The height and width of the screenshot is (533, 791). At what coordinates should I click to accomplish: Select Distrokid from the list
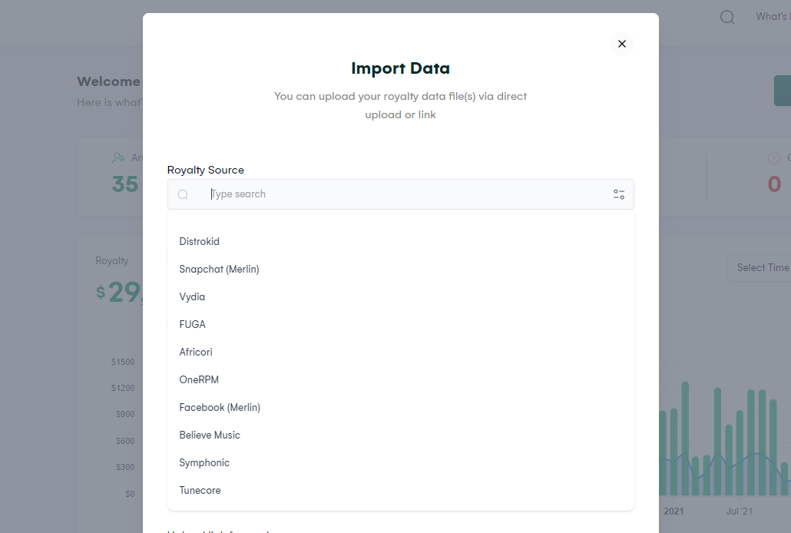pos(401,241)
